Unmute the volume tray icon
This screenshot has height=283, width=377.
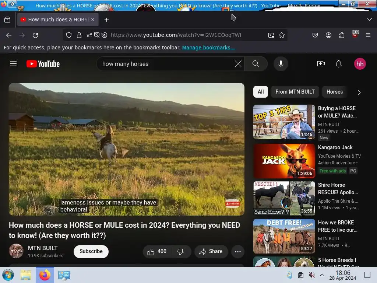pos(311,275)
